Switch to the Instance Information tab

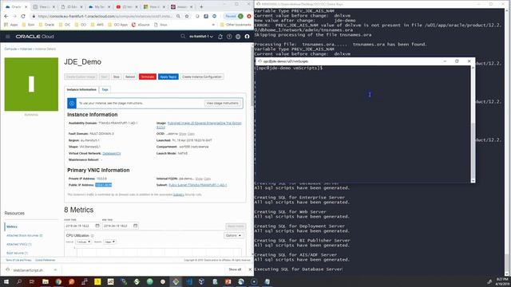click(x=81, y=89)
